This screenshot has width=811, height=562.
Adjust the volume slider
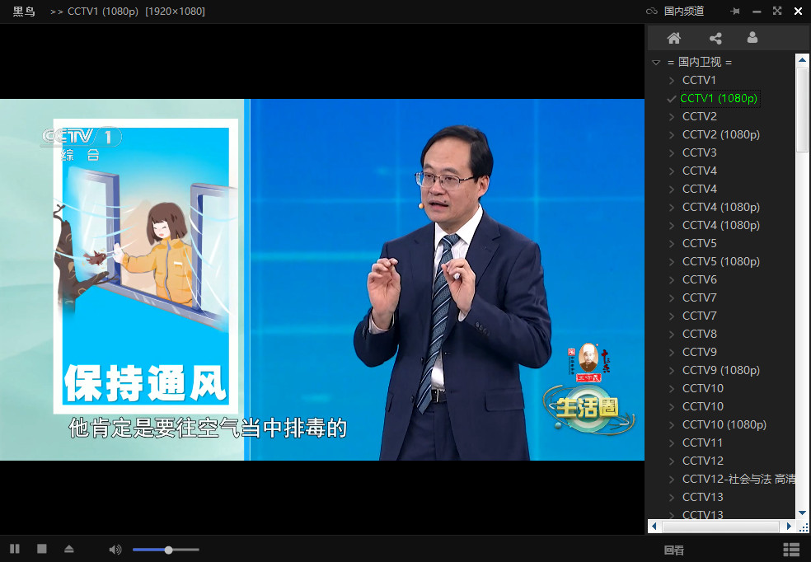[x=166, y=550]
